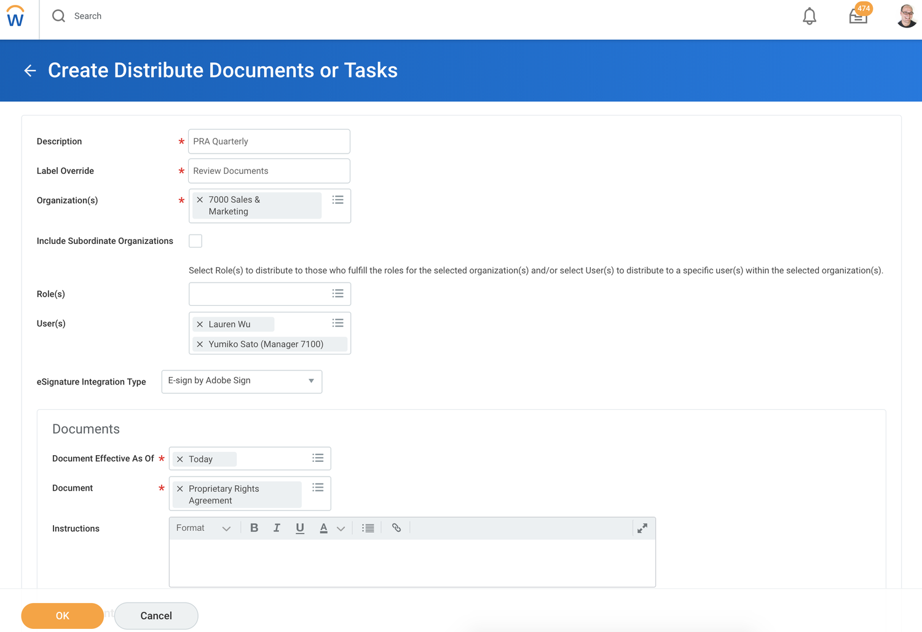The image size is (922, 632).
Task: Apply bold formatting in the Instructions editor
Action: click(254, 528)
